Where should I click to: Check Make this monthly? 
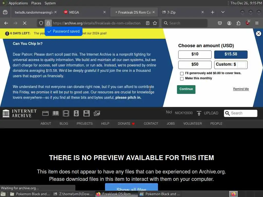(182, 79)
